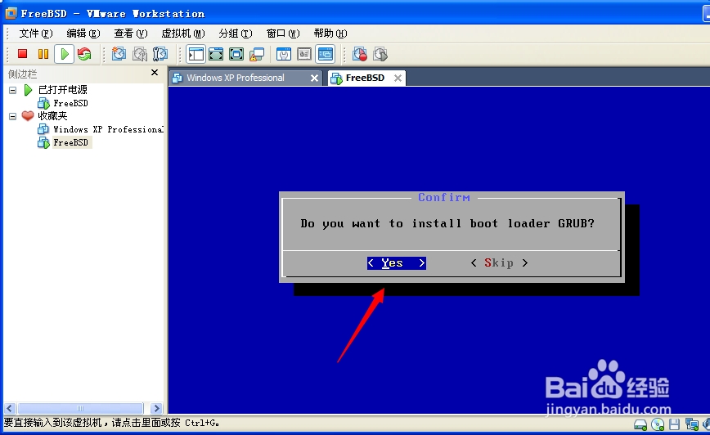
Task: Click the status bar Ctrl+G hint text
Action: pyautogui.click(x=111, y=424)
